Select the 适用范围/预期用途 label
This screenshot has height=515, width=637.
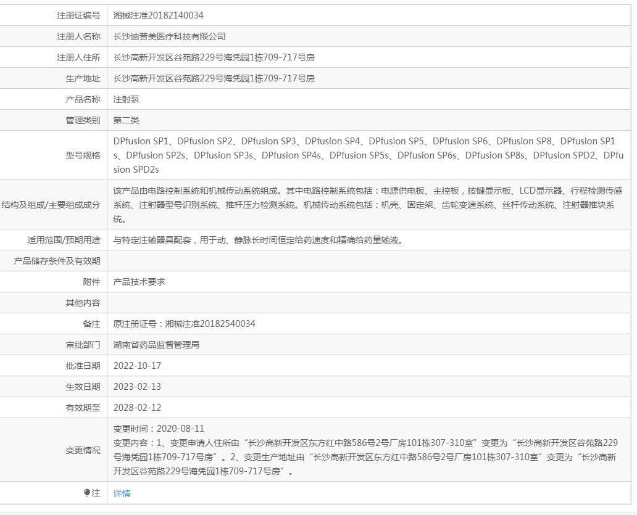click(x=64, y=241)
